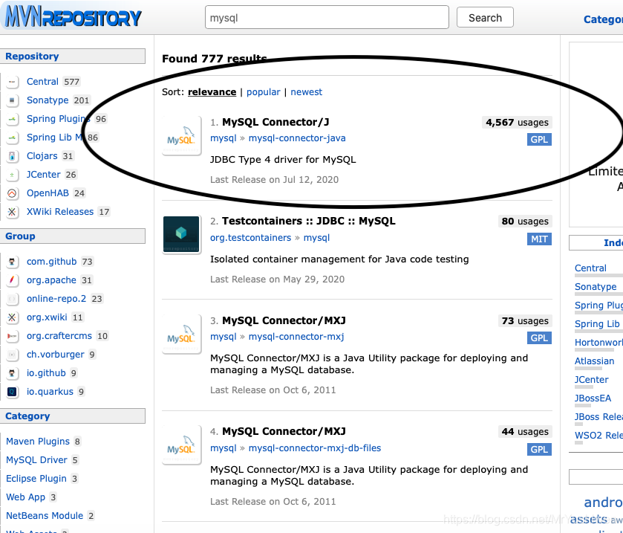Sort results by newest

tap(307, 92)
